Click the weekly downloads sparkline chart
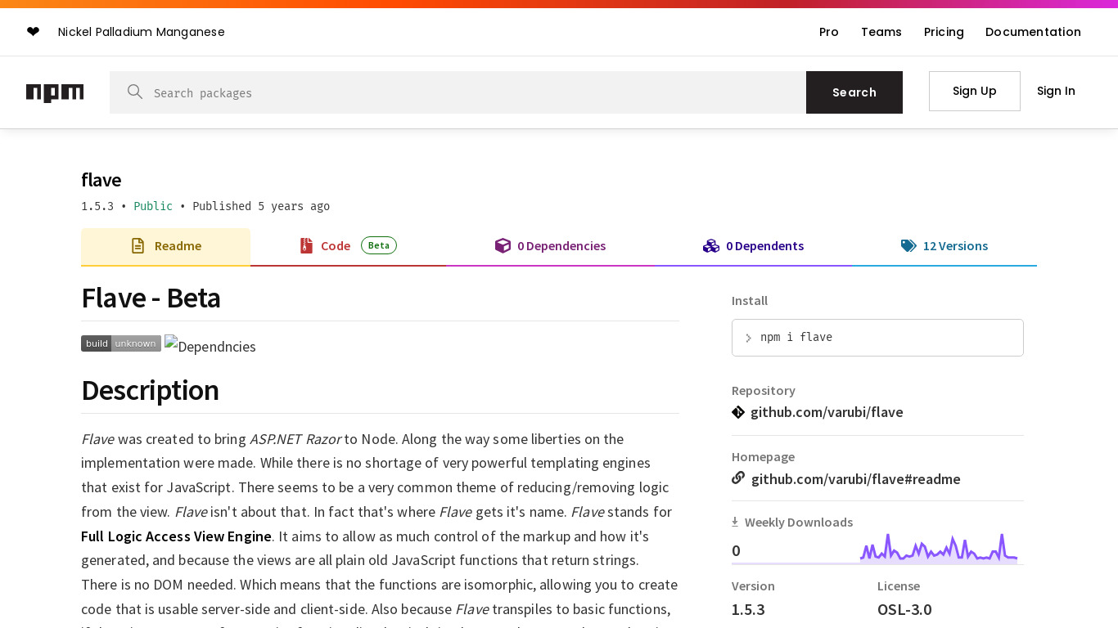The image size is (1118, 628). coord(939,548)
